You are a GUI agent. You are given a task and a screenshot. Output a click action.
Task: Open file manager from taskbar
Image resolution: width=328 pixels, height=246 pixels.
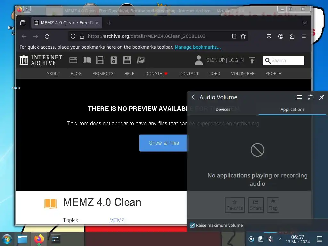click(x=22, y=239)
